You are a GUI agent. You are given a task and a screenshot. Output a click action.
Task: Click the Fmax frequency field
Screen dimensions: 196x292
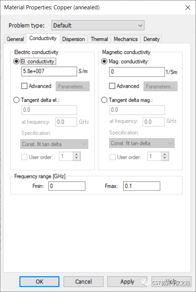click(142, 186)
